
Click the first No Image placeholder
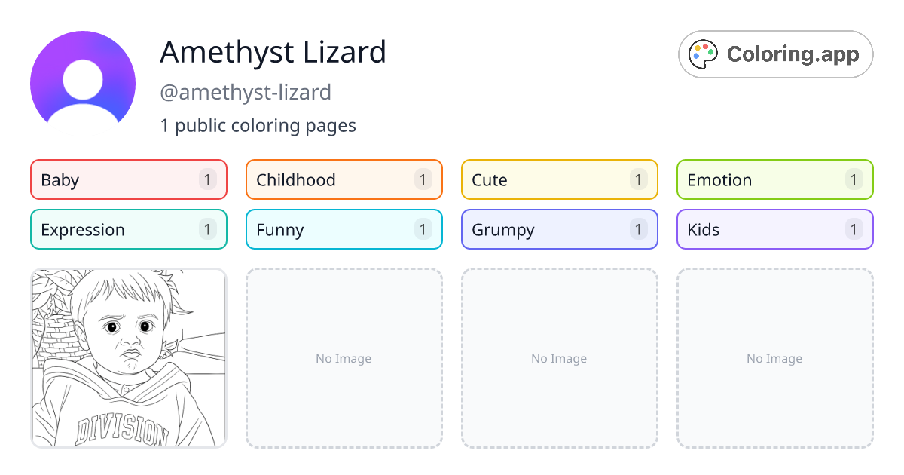(x=344, y=358)
